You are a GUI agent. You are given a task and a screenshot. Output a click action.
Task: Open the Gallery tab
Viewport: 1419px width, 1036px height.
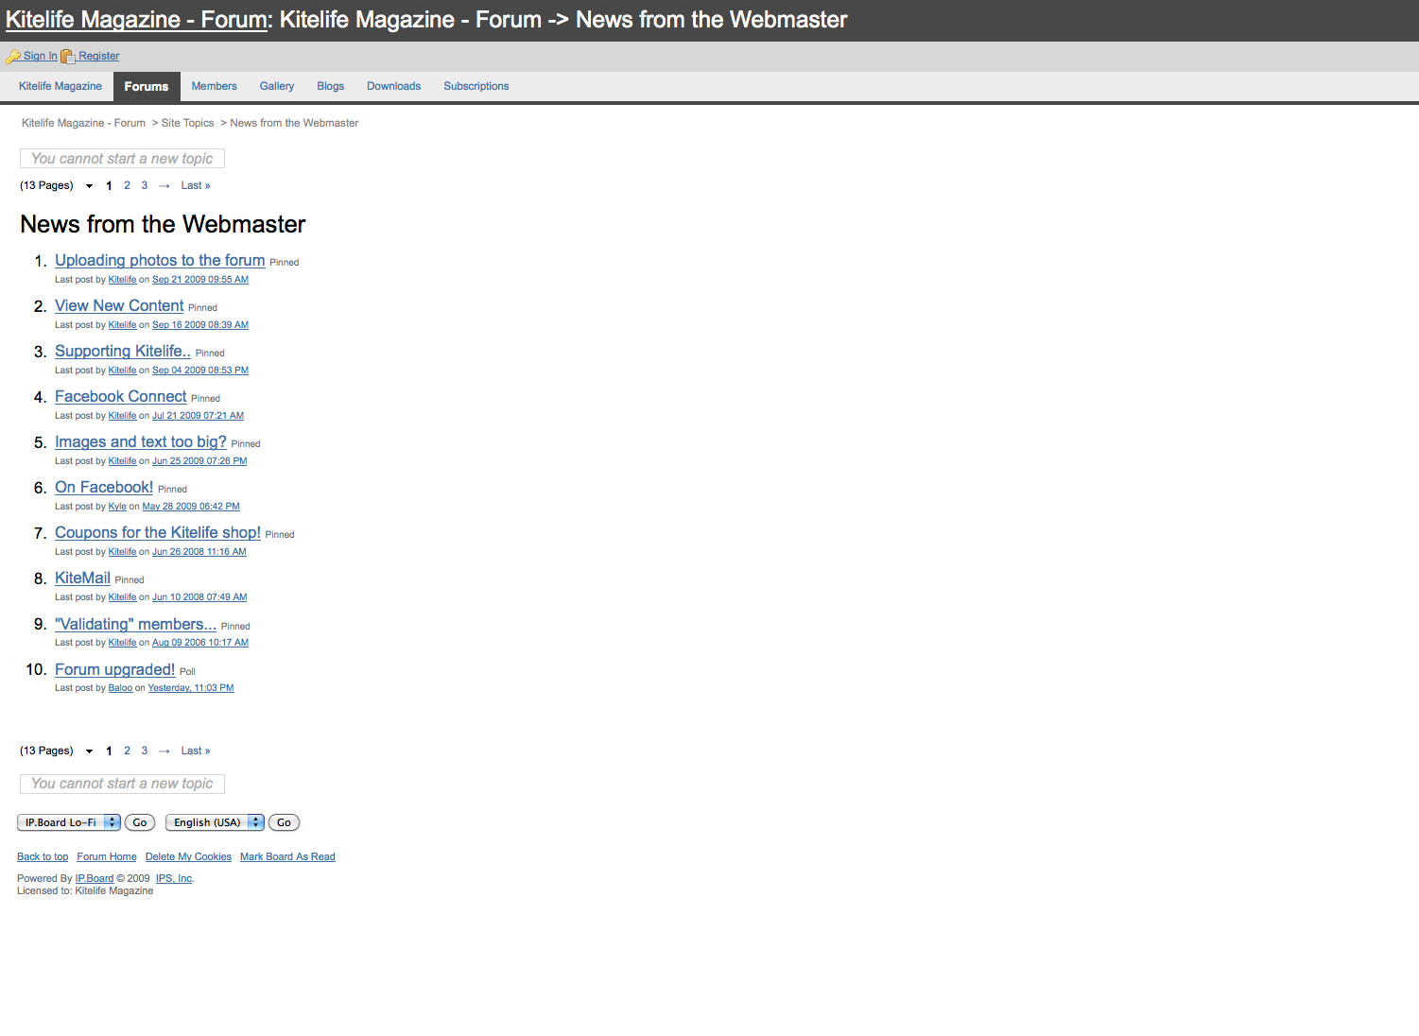[277, 86]
